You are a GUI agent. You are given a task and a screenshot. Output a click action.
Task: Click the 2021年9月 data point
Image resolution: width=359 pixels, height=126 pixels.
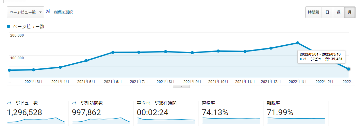[x=192, y=52]
